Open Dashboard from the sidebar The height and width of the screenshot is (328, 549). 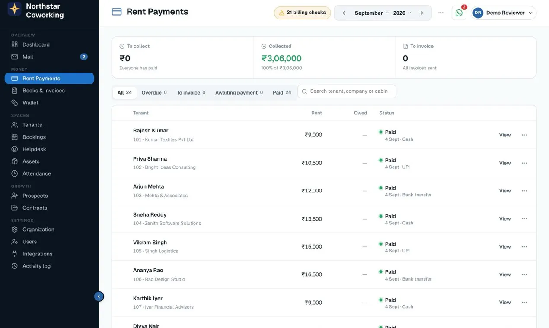(49, 44)
